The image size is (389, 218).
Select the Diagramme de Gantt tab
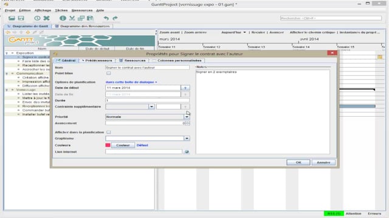click(27, 26)
